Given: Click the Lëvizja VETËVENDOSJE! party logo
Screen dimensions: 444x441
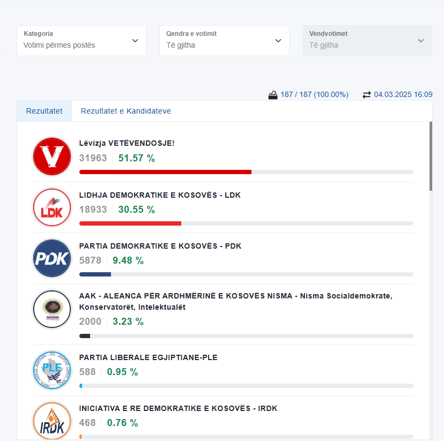Looking at the screenshot, I should 52,156.
